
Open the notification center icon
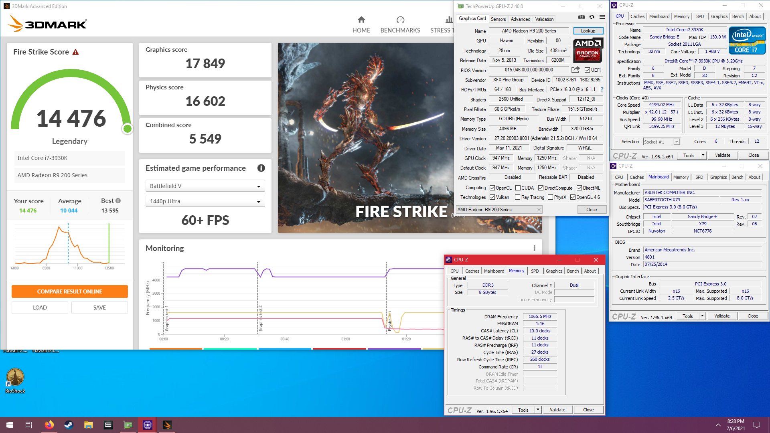click(757, 425)
